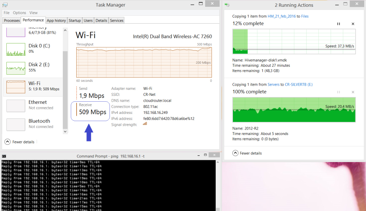Switch to the Services tab
The image size is (366, 211).
[x=117, y=20]
